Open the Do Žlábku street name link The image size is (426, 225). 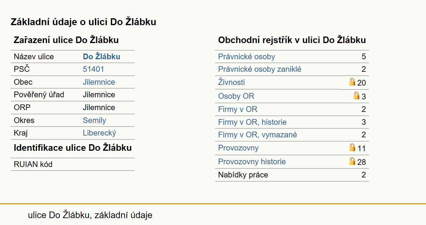[x=102, y=57]
